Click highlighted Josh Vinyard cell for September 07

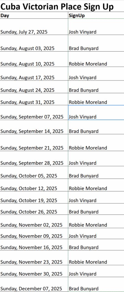(96, 112)
